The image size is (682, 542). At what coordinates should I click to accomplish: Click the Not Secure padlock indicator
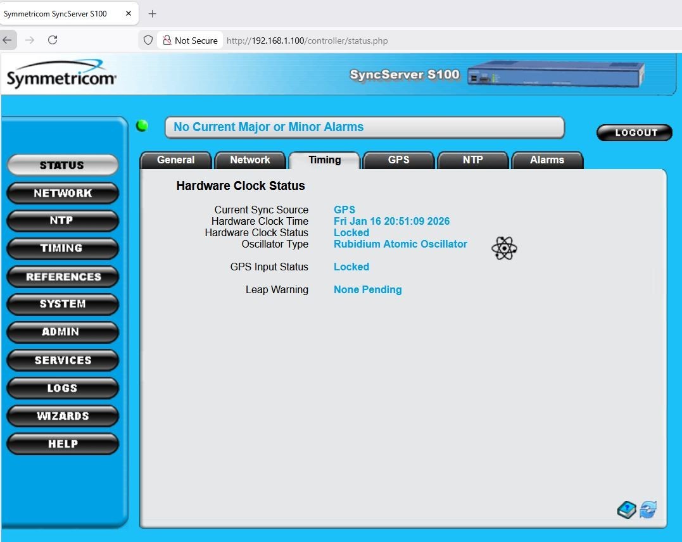tap(190, 41)
